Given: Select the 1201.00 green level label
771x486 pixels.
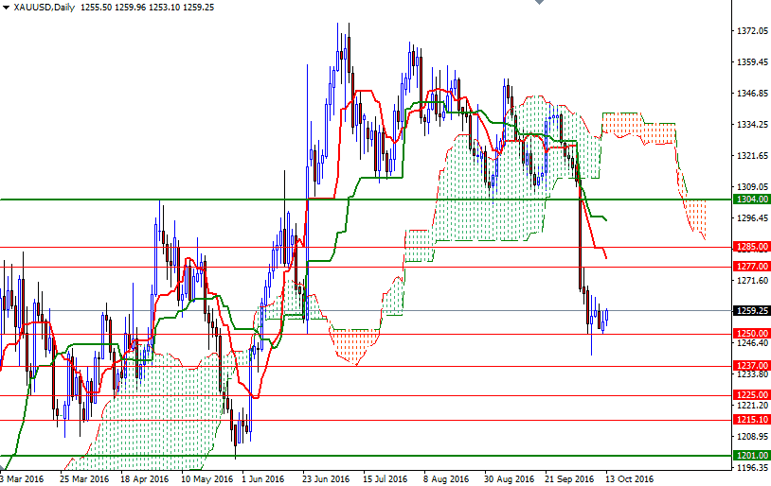Looking at the screenshot, I should 751,456.
